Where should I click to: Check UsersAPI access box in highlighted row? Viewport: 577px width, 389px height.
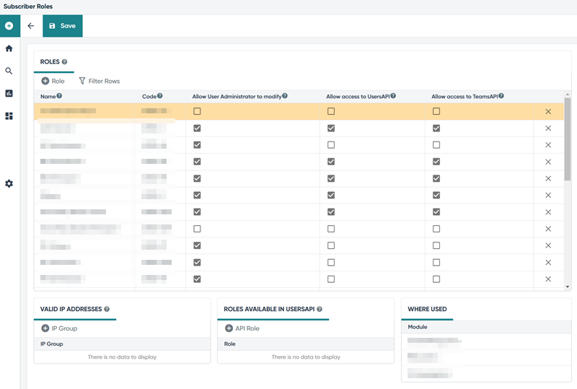331,111
